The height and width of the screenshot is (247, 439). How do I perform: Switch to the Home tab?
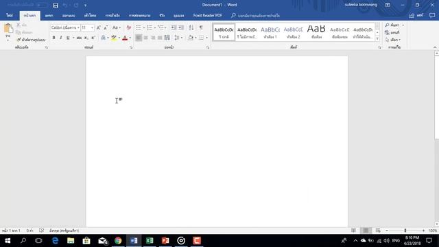29,16
